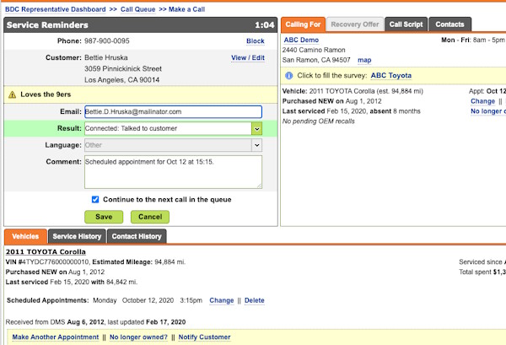Expand the Language dropdown
The width and height of the screenshot is (506, 345).
[x=256, y=145]
